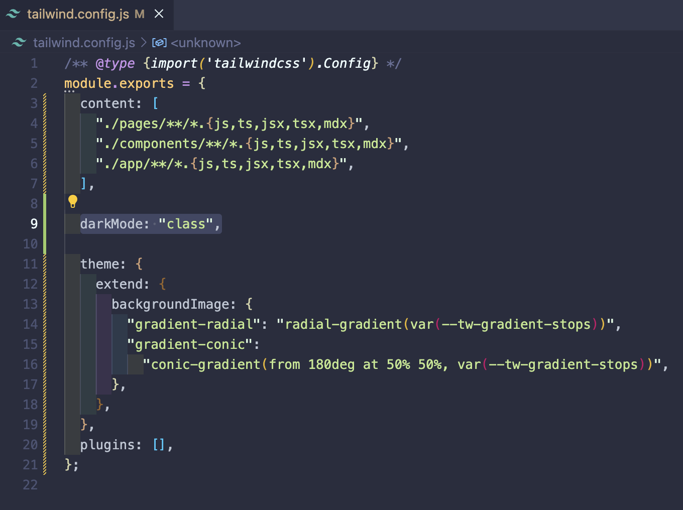Click line number 1 in gutter

click(34, 63)
